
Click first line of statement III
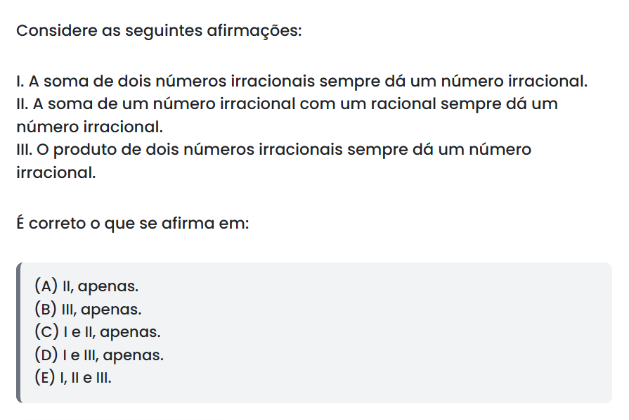pos(274,150)
